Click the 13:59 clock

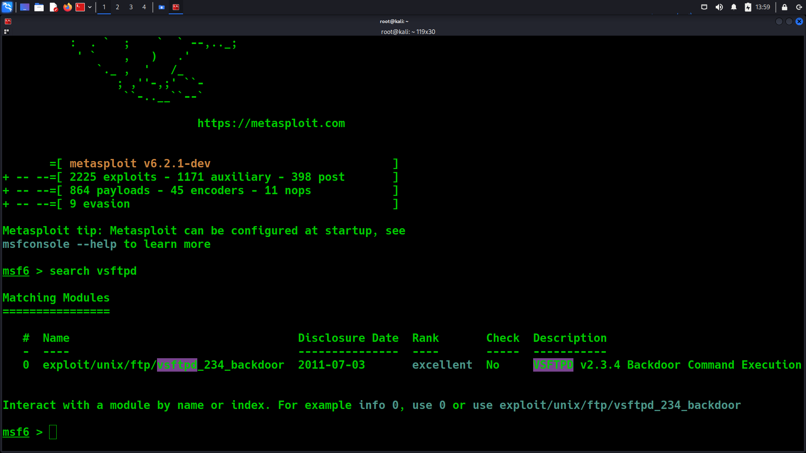[763, 7]
